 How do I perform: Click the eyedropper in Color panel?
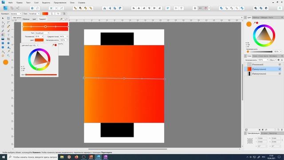click(x=255, y=23)
